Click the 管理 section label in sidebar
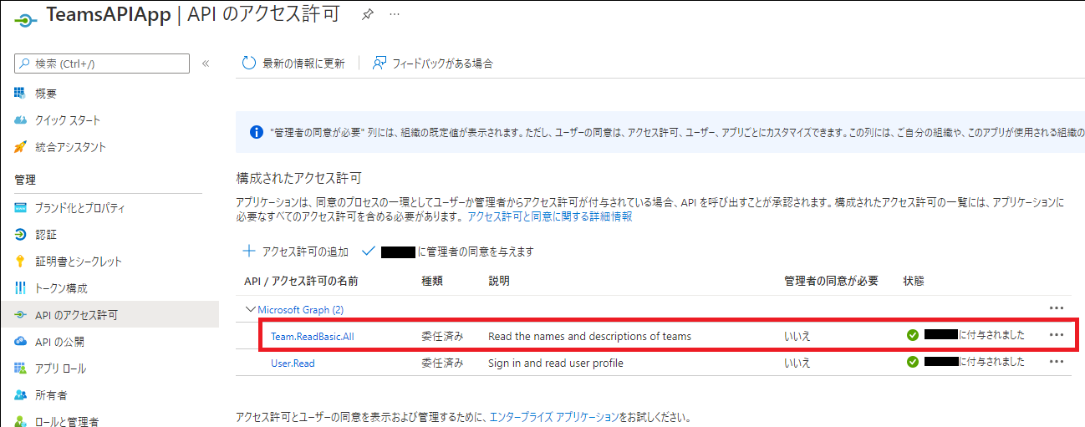The height and width of the screenshot is (427, 1085). pos(24,180)
